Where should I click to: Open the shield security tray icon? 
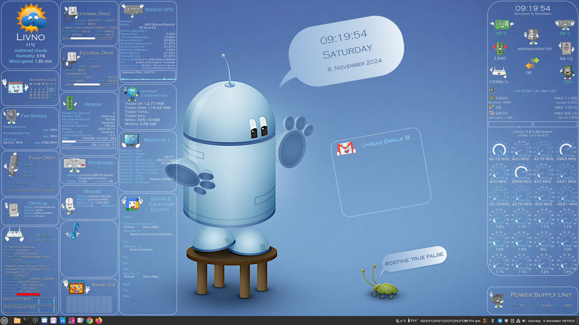506,321
